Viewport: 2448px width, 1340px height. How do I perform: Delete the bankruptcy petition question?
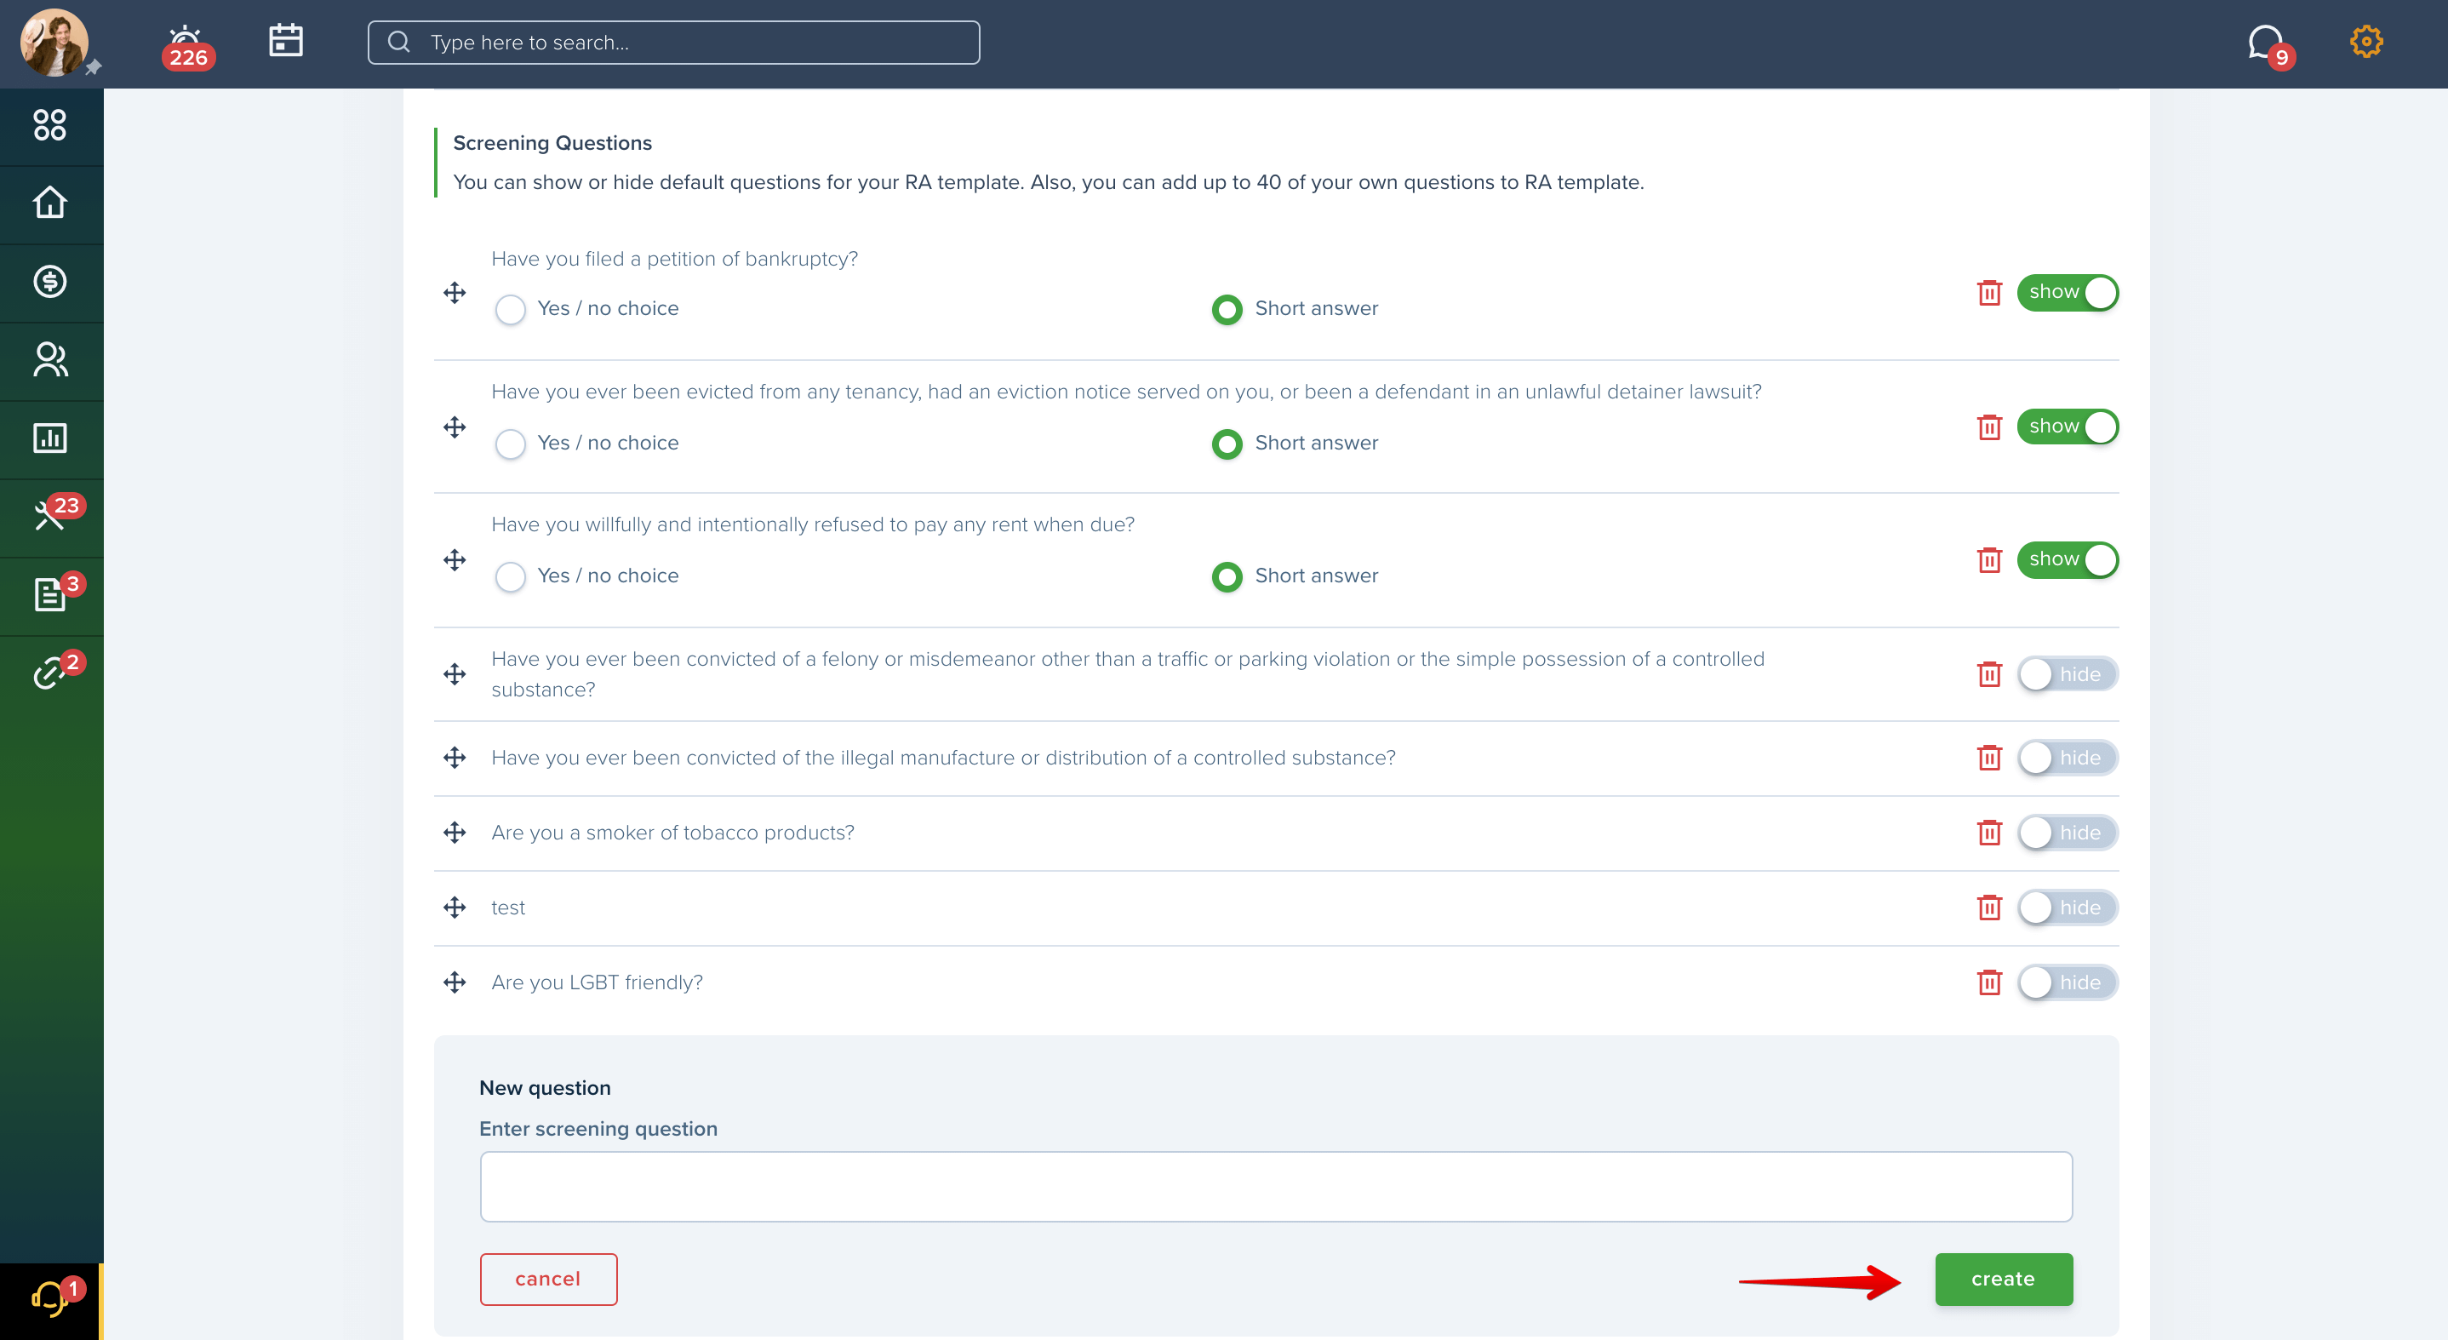(1989, 293)
